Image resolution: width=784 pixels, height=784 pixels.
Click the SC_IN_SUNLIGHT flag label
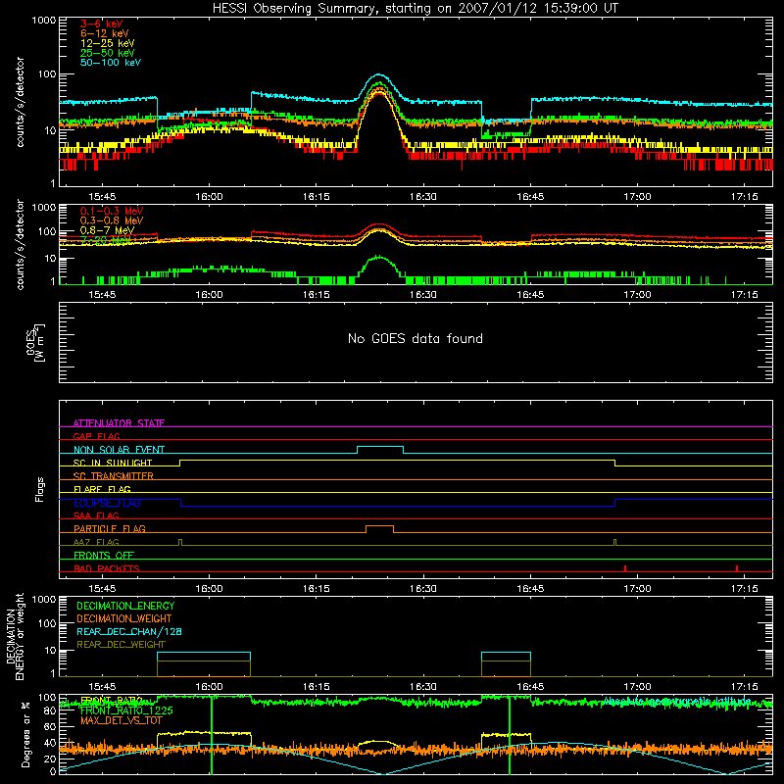coord(113,463)
